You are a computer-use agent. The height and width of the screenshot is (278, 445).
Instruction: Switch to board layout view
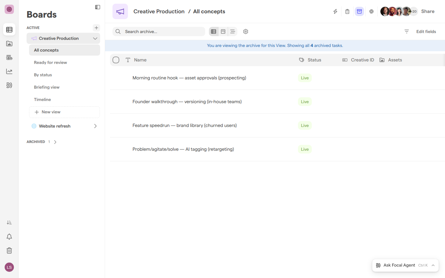223,32
